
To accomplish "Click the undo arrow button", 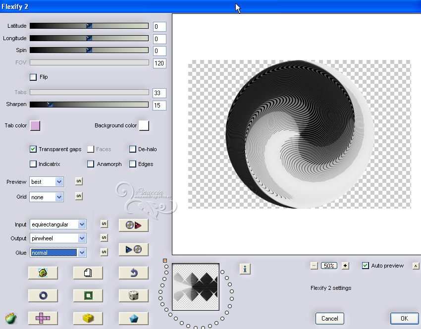I will point(133,273).
